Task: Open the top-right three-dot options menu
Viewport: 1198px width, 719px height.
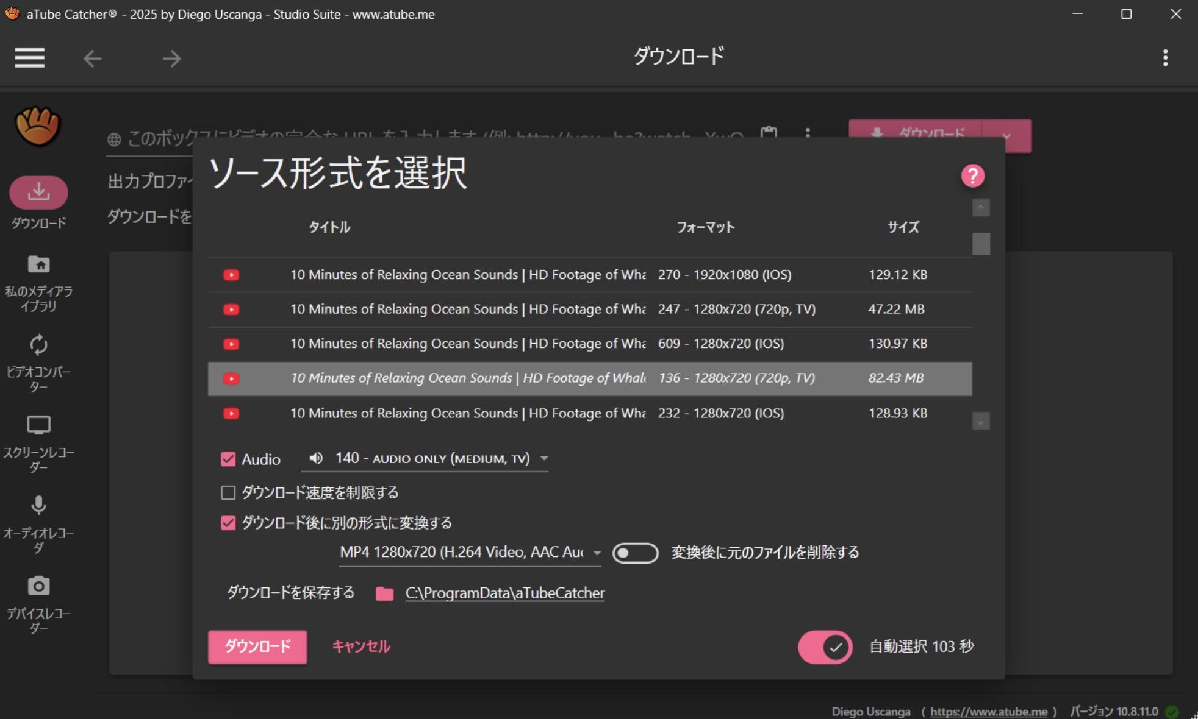Action: pos(1165,58)
